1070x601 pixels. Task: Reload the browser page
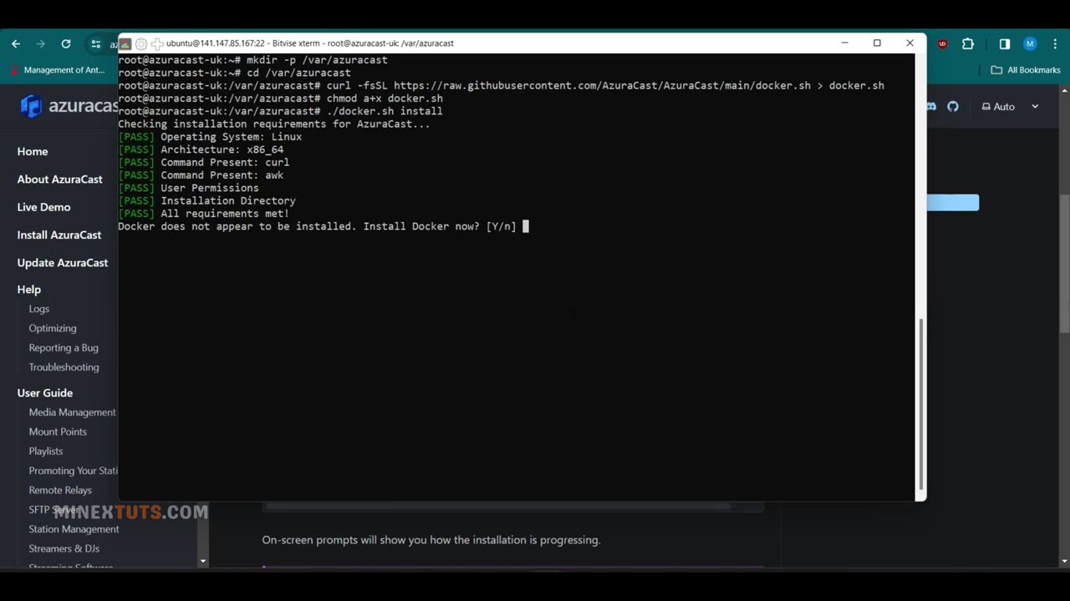pyautogui.click(x=66, y=43)
